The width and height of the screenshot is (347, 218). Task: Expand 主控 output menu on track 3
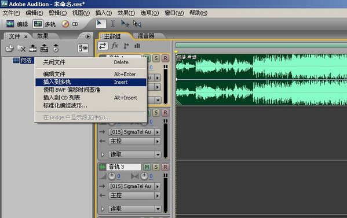coord(158,195)
